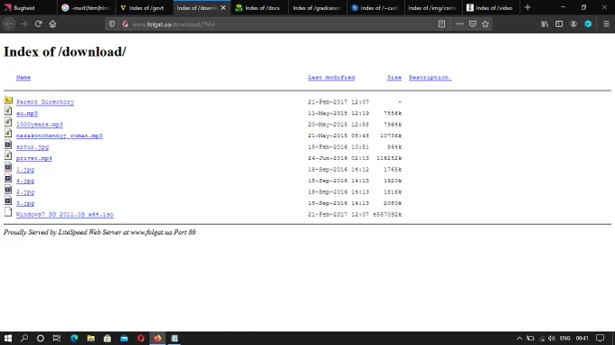Open the notification action center
The height and width of the screenshot is (345, 615).
pyautogui.click(x=601, y=338)
